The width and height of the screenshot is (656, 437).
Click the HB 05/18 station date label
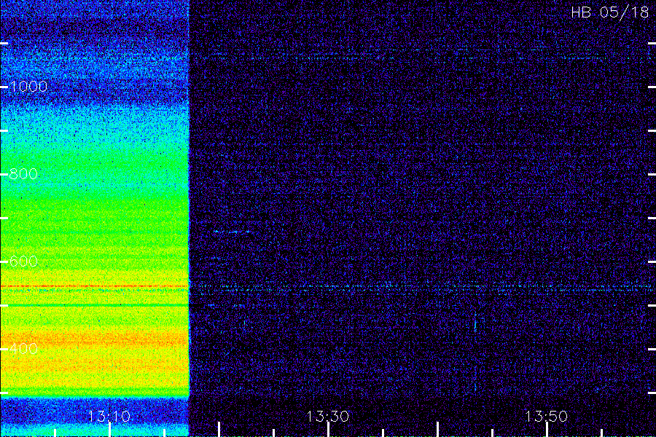(x=609, y=12)
